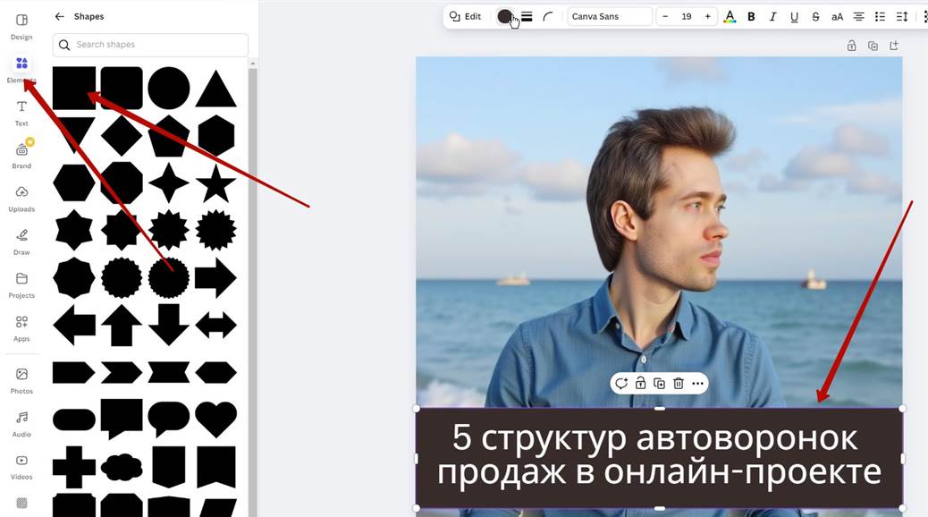Click the Edit button
Viewport: 928px width, 517px height.
[x=465, y=16]
